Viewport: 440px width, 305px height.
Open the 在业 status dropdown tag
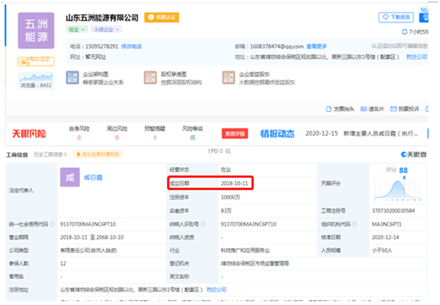tap(77, 29)
